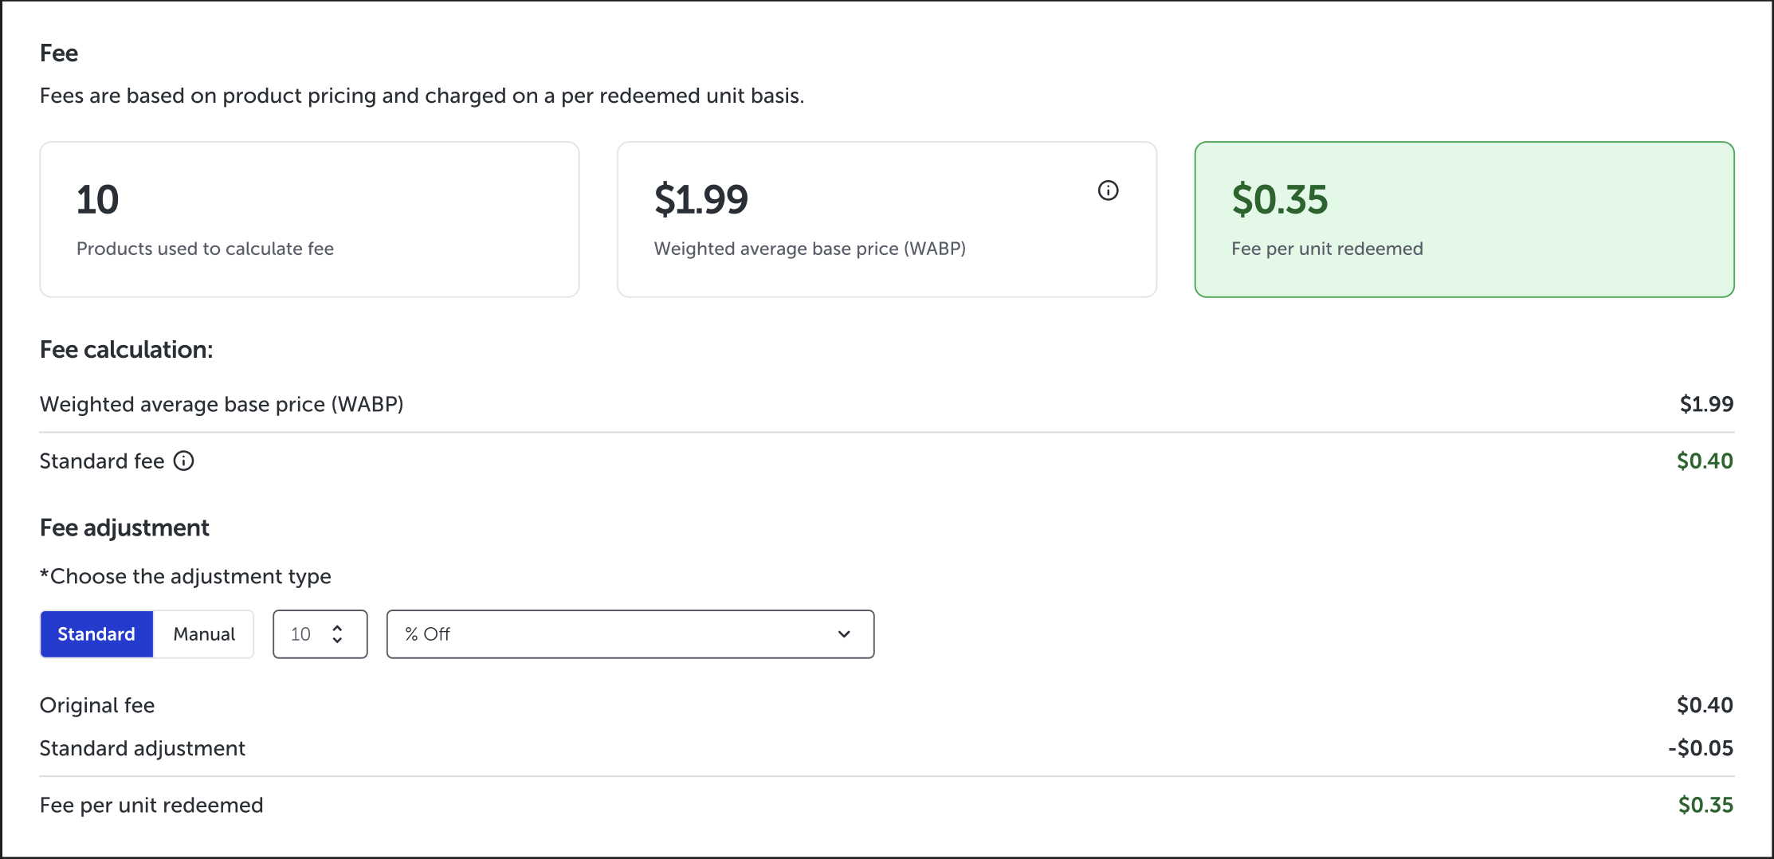Click the green Fee per unit redeemed card
Screen dimensions: 1774x859
pos(1464,220)
